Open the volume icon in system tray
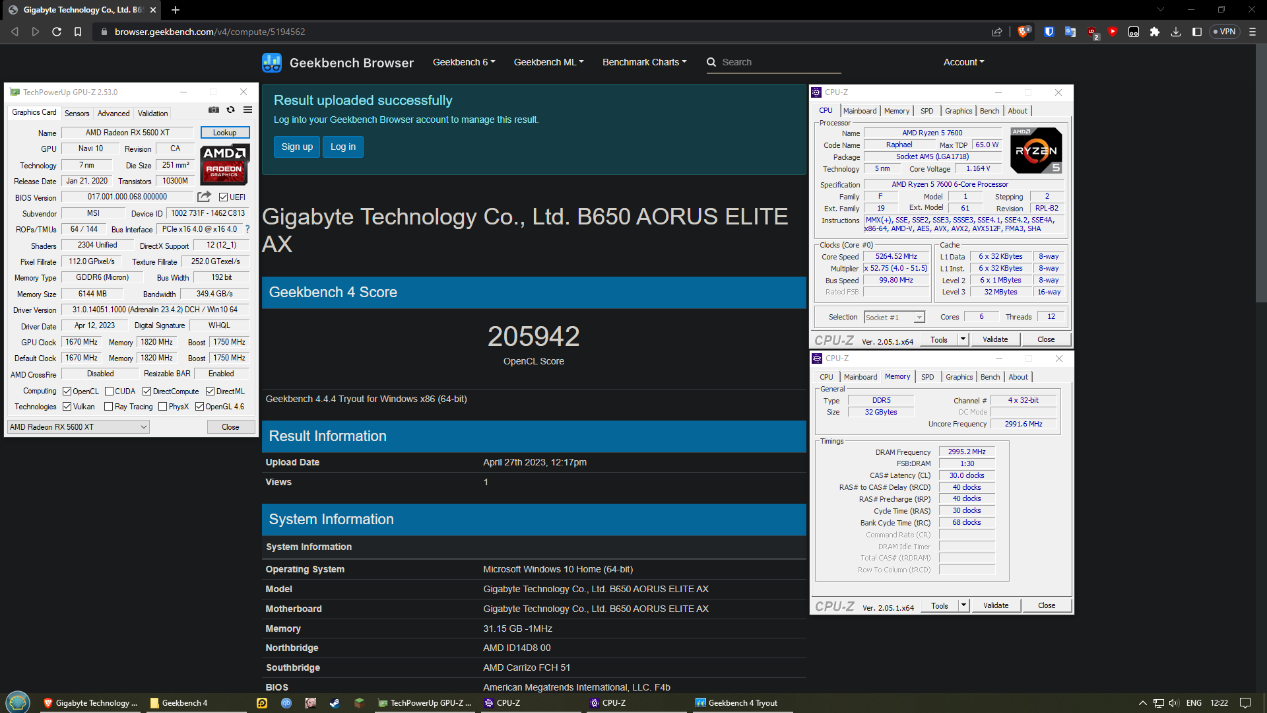The width and height of the screenshot is (1267, 713). pyautogui.click(x=1174, y=703)
